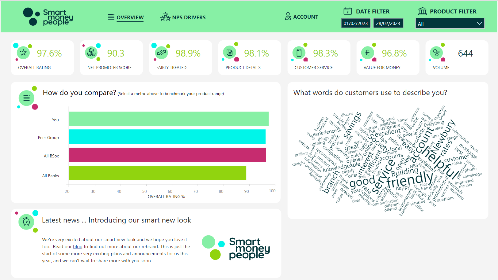The height and width of the screenshot is (280, 498).
Task: Select the Fairly Treated handshake icon
Action: coord(161,53)
